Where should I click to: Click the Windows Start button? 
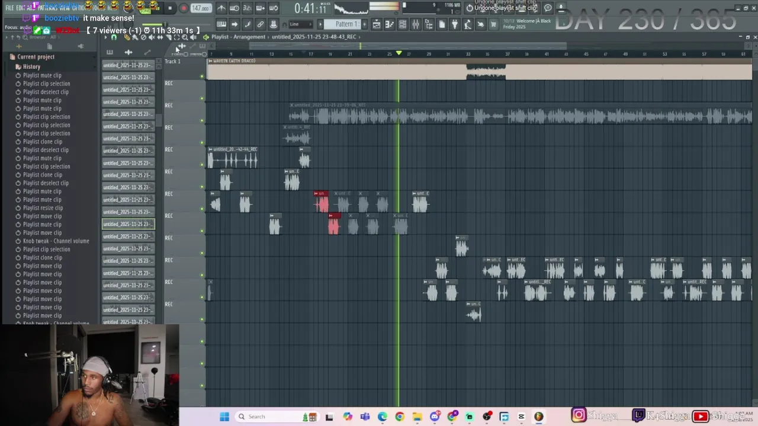224,417
